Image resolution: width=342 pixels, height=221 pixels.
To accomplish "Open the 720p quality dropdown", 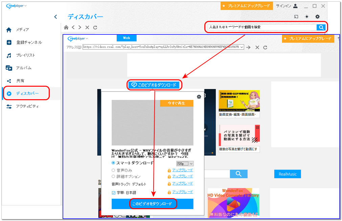I will [184, 164].
